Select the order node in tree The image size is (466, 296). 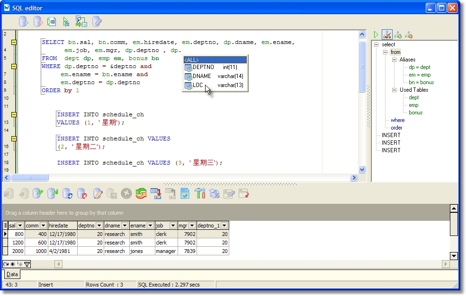point(396,128)
